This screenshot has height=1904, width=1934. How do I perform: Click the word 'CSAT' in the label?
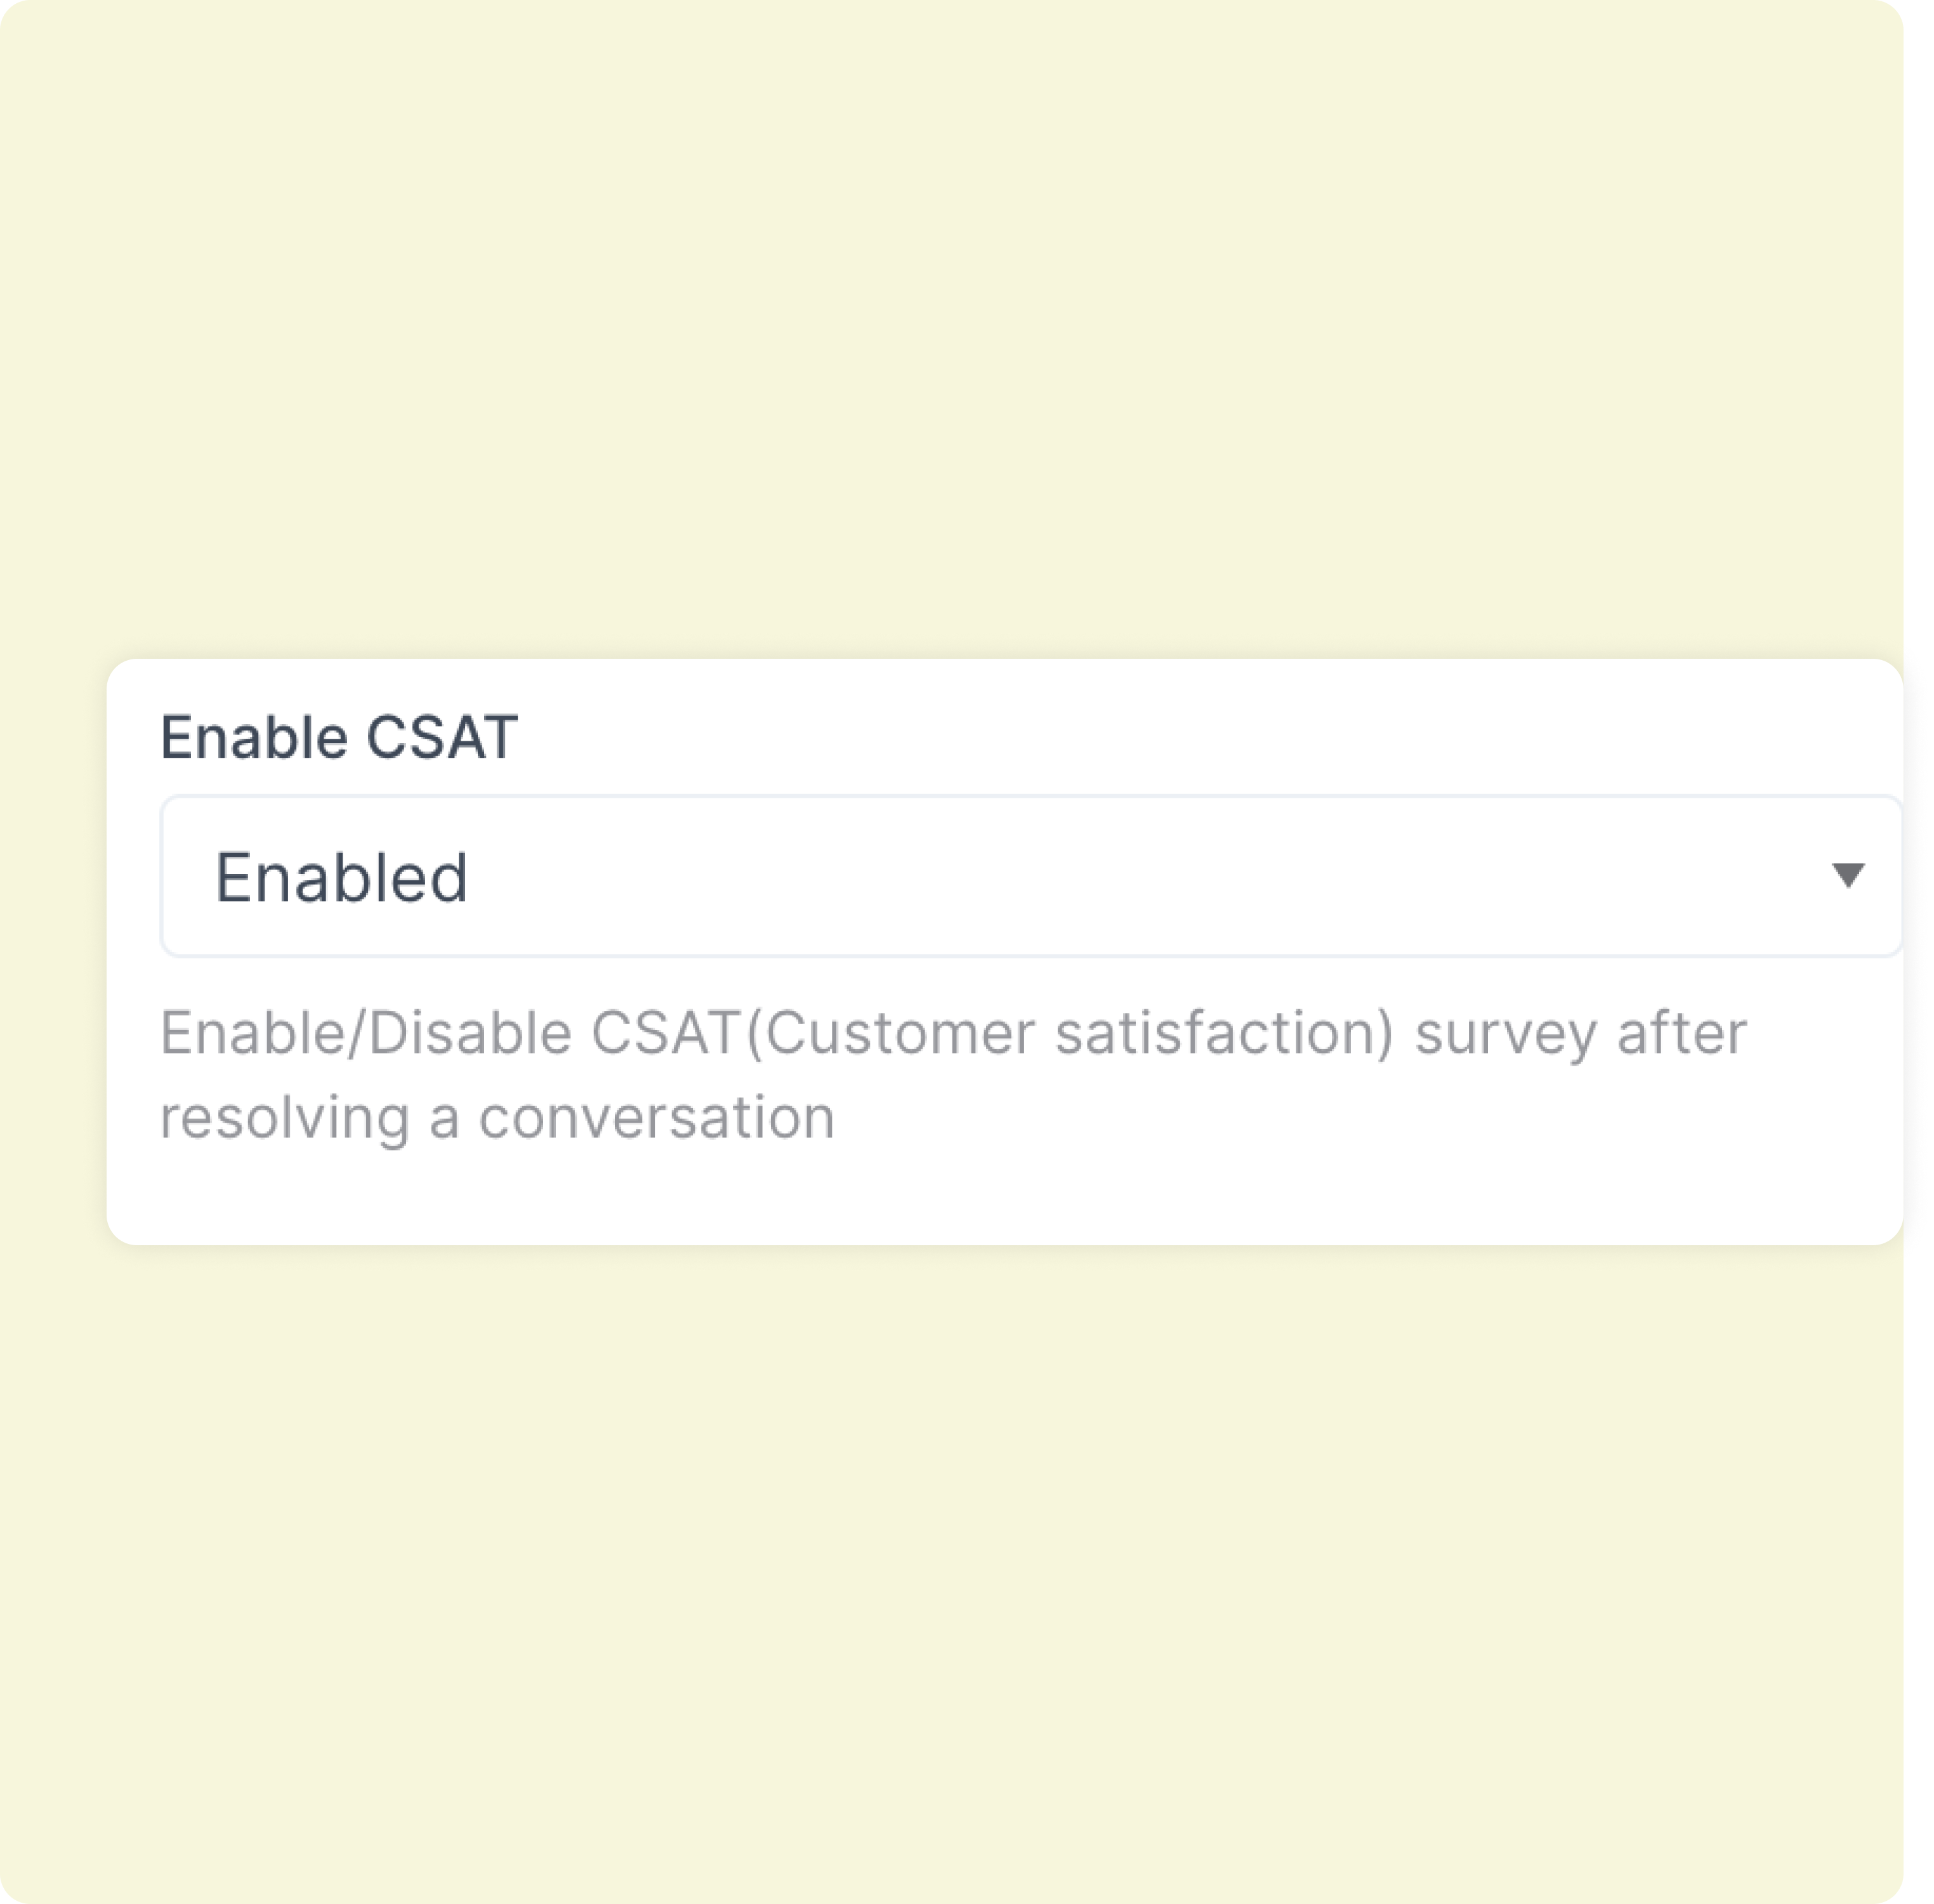(442, 738)
